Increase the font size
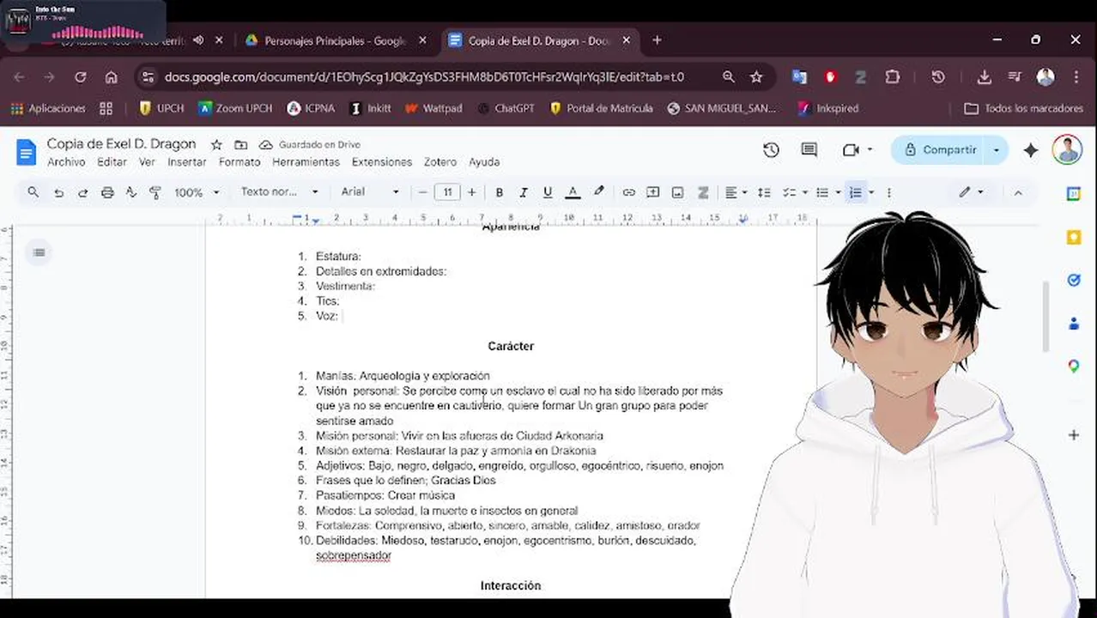Viewport: 1097px width, 618px height. pyautogui.click(x=471, y=192)
